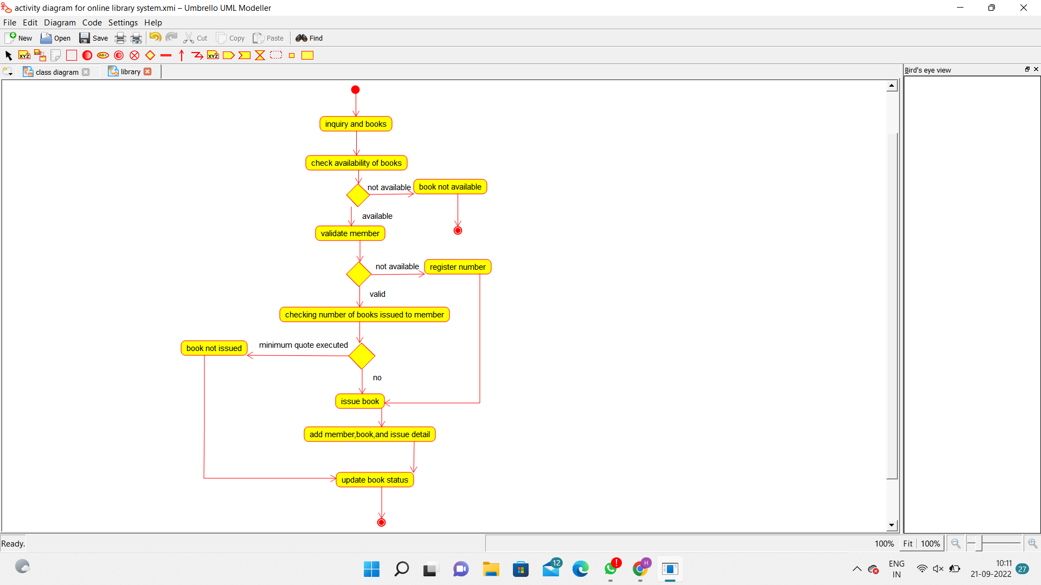
Task: Close the library tab
Action: 147,71
